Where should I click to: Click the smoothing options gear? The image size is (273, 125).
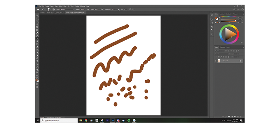119,10
